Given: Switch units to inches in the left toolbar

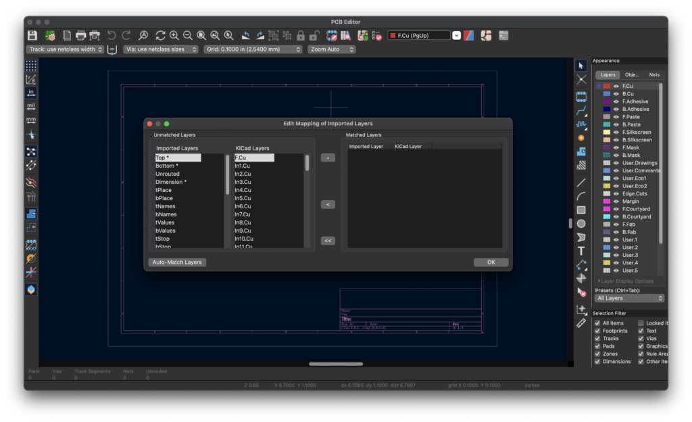Looking at the screenshot, I should coord(31,93).
